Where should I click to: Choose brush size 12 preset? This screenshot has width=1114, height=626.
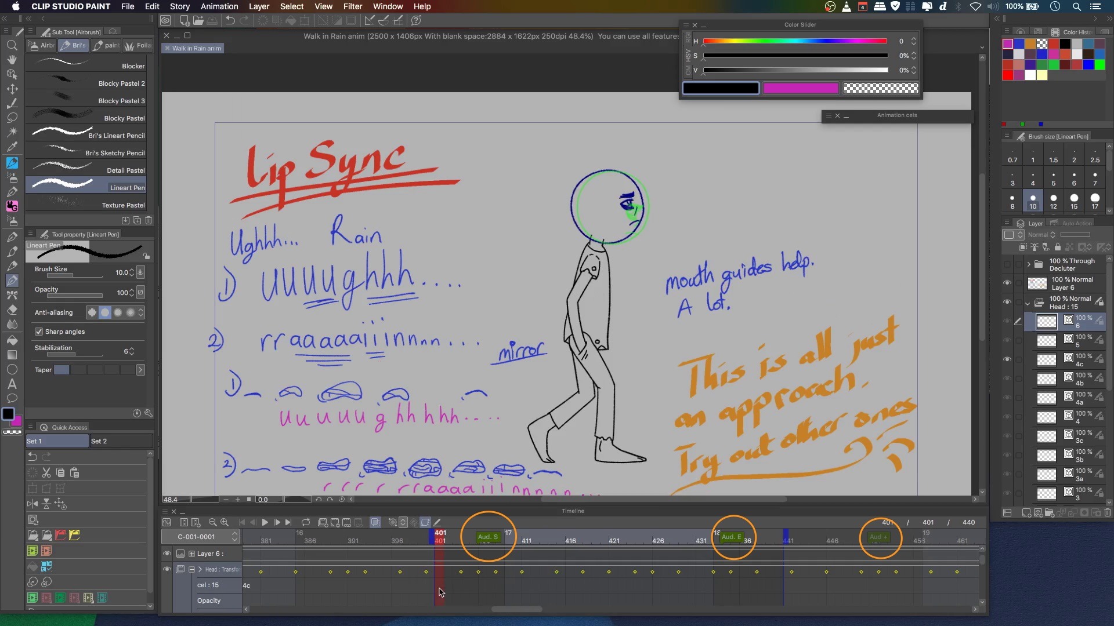pos(1053,201)
